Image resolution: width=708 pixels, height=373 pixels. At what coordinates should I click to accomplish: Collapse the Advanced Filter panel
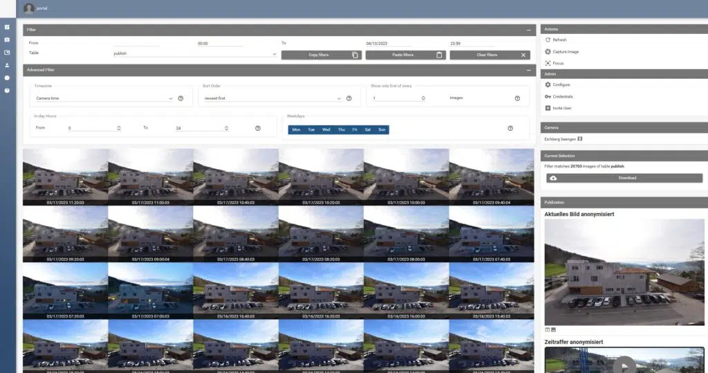point(529,70)
